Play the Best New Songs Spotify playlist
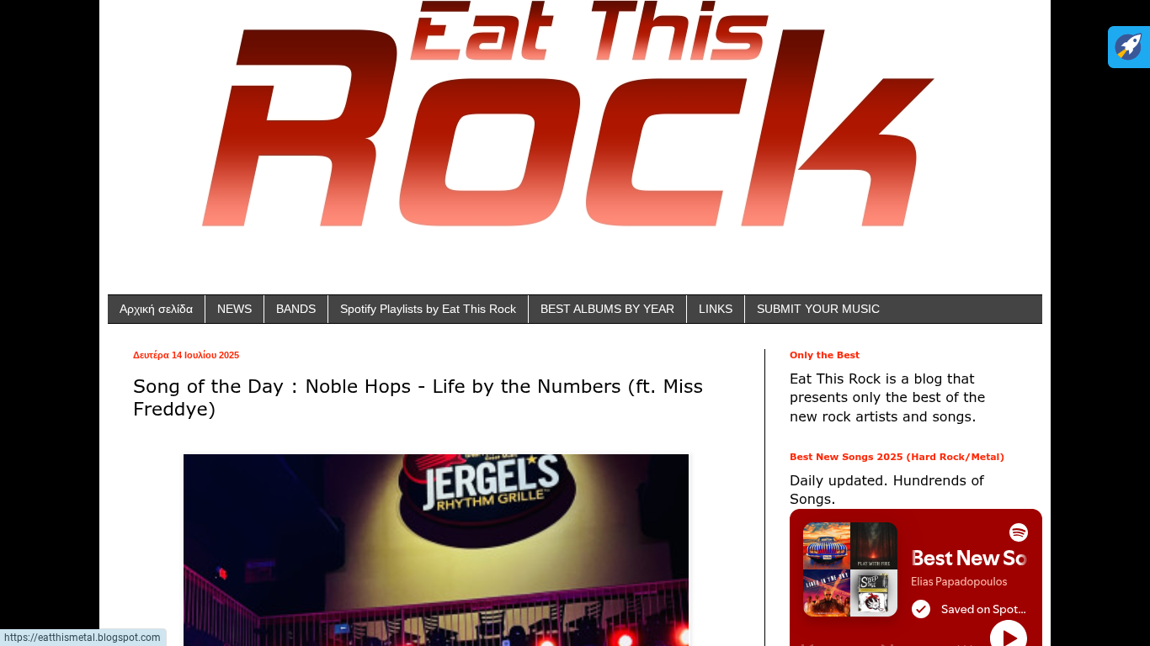 click(x=1009, y=637)
